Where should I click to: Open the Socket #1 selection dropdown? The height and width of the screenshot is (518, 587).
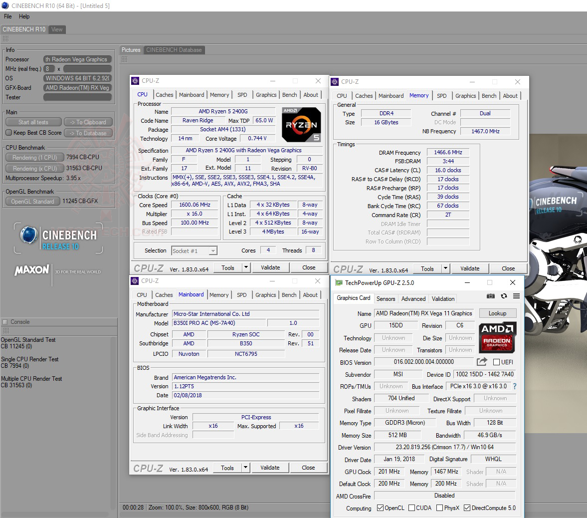click(x=212, y=251)
